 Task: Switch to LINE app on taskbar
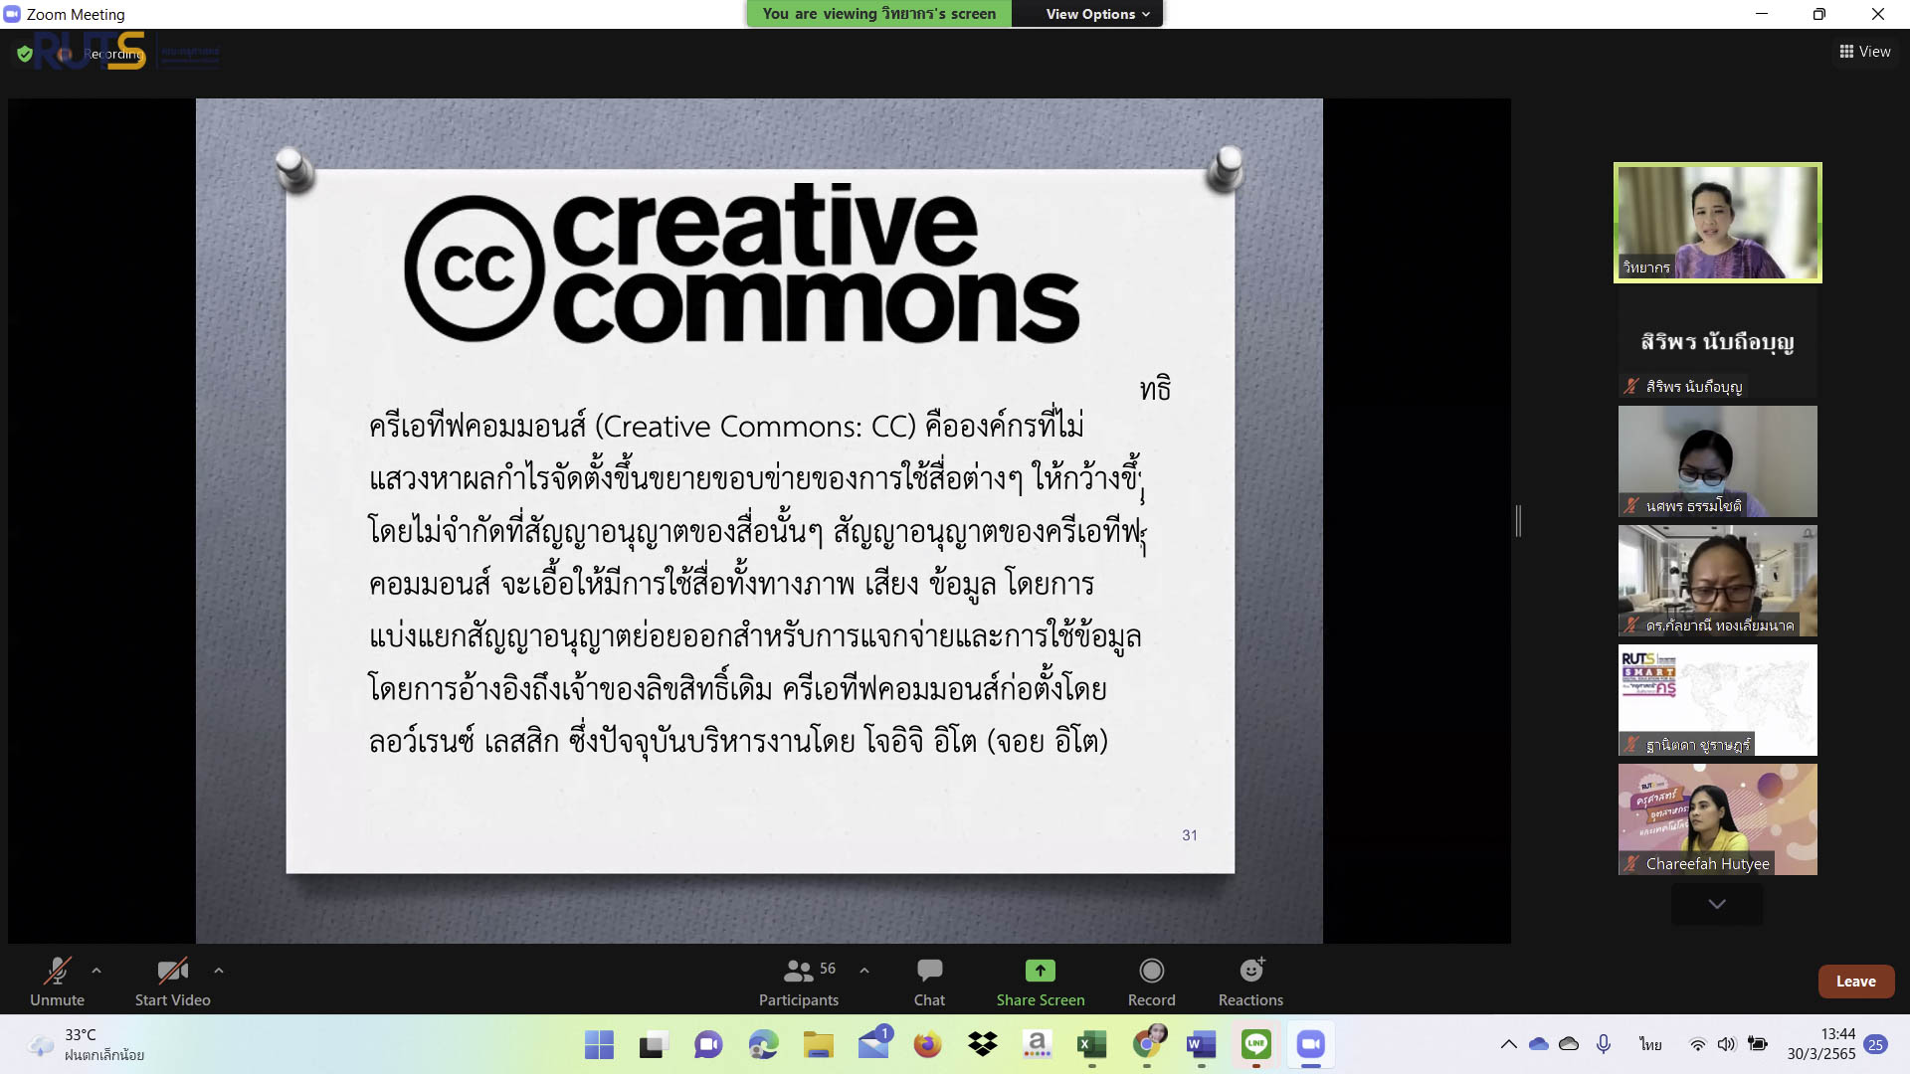tap(1255, 1045)
